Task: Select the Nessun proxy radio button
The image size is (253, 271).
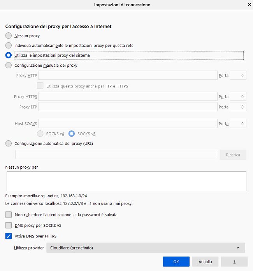Action: click(9, 36)
